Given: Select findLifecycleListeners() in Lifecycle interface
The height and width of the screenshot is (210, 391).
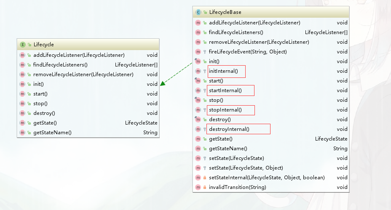Looking at the screenshot, I should (60, 65).
